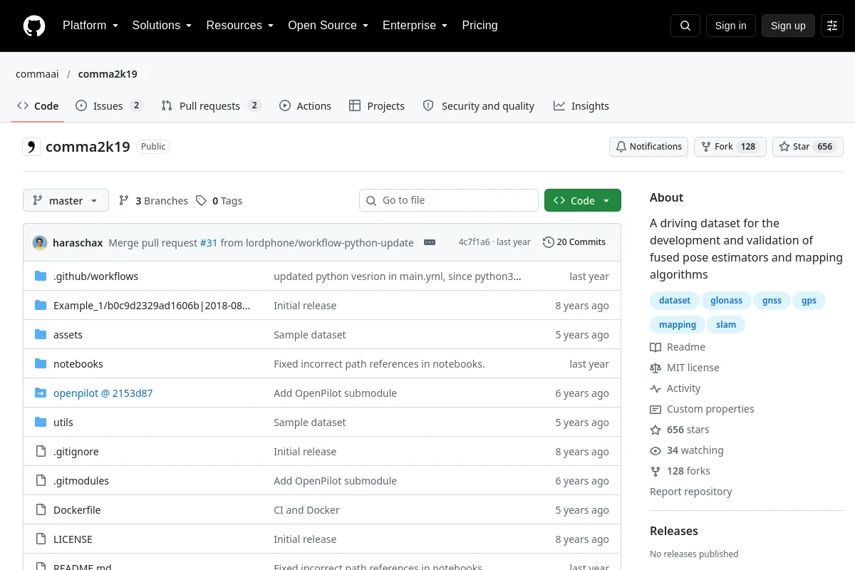Select the slam topic tag
855x570 pixels.
[x=726, y=325]
